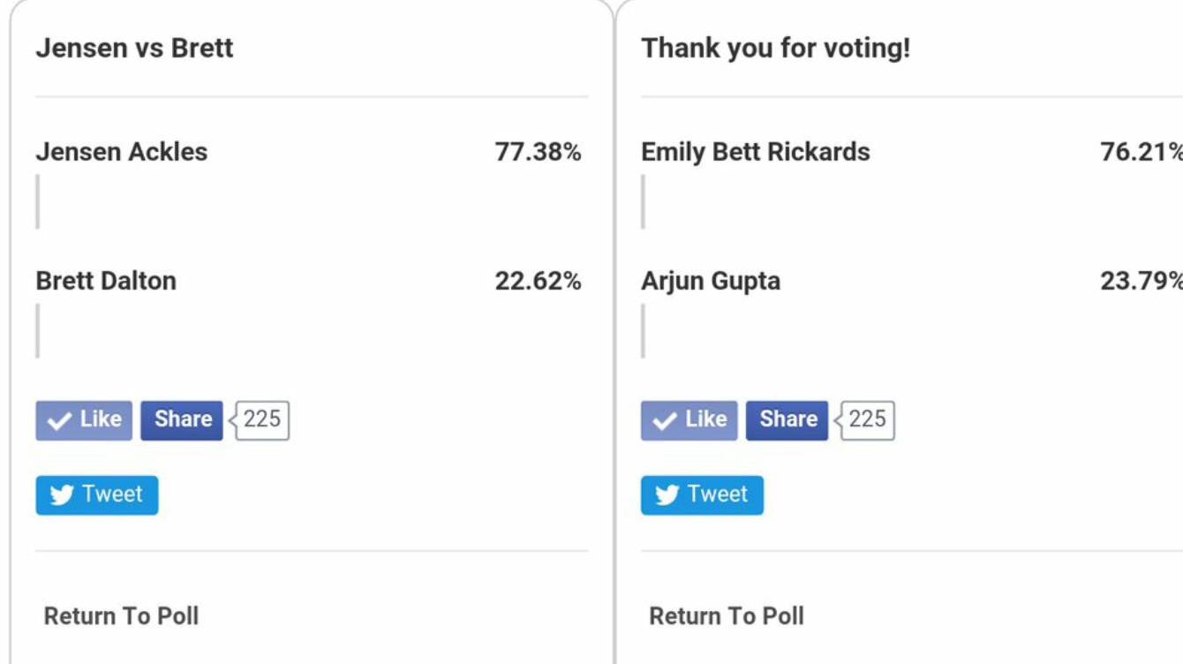The image size is (1183, 664).
Task: Share the Emily vs Arjun poll results
Action: [787, 420]
